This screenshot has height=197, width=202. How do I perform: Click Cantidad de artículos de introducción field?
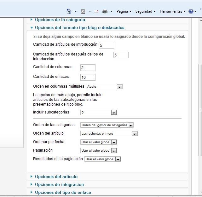[107, 45]
